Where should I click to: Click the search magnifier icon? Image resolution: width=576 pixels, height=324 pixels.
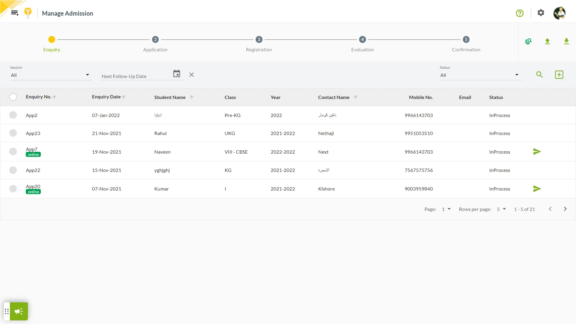tap(539, 75)
